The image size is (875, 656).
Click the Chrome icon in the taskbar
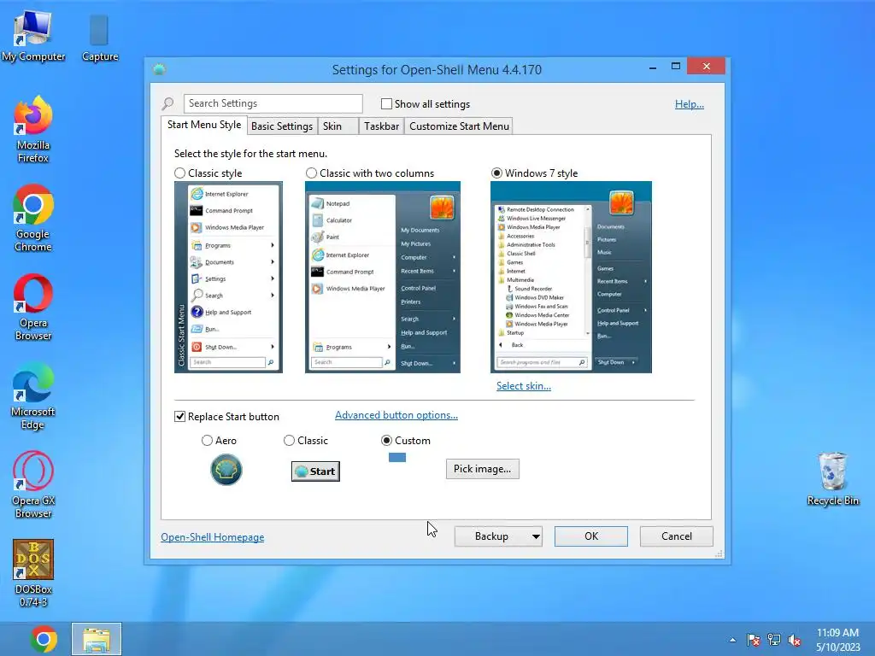tap(44, 639)
